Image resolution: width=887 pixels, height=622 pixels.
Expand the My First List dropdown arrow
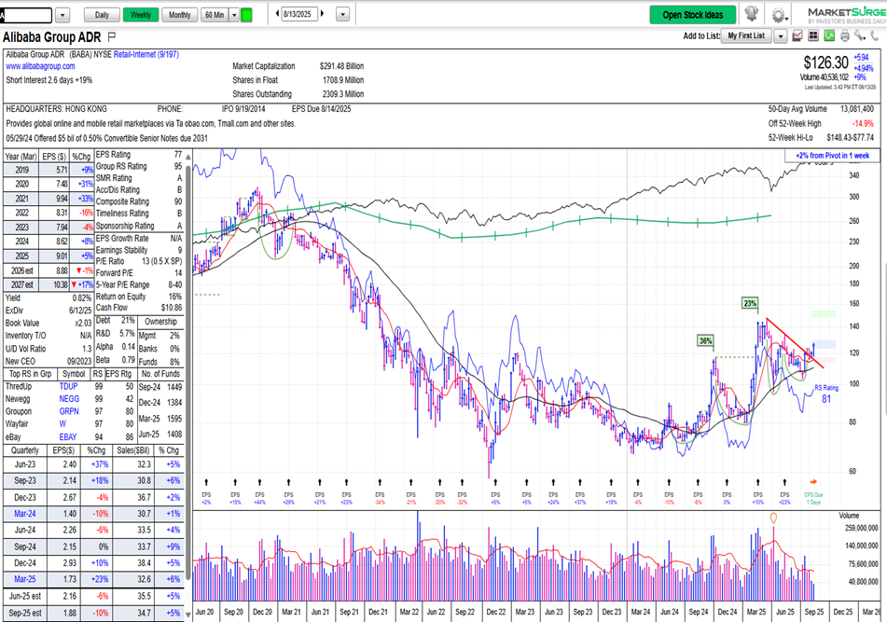pyautogui.click(x=779, y=36)
